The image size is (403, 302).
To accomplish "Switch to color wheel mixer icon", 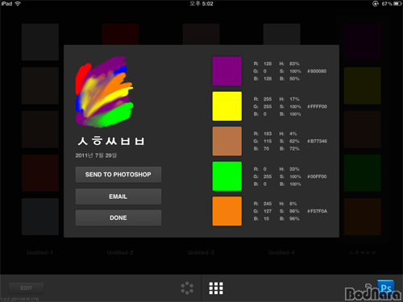I will pos(187,288).
